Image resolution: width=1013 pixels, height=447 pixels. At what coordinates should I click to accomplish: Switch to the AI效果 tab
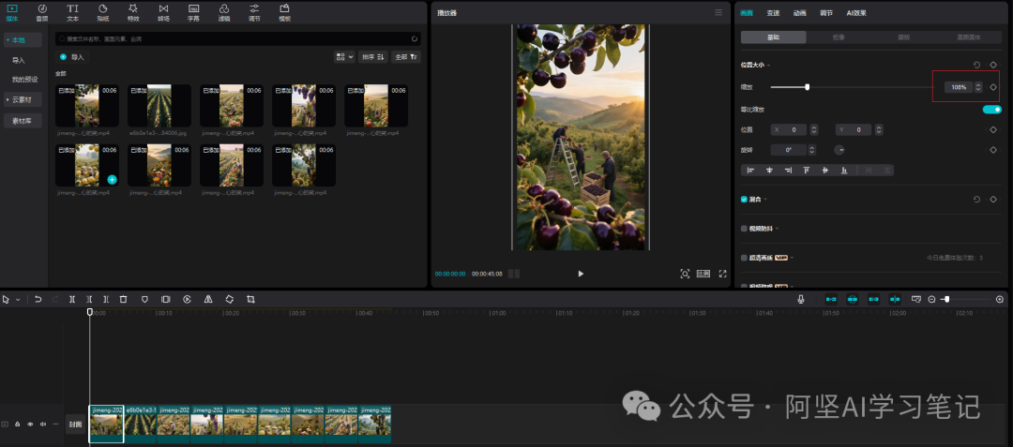click(x=856, y=12)
